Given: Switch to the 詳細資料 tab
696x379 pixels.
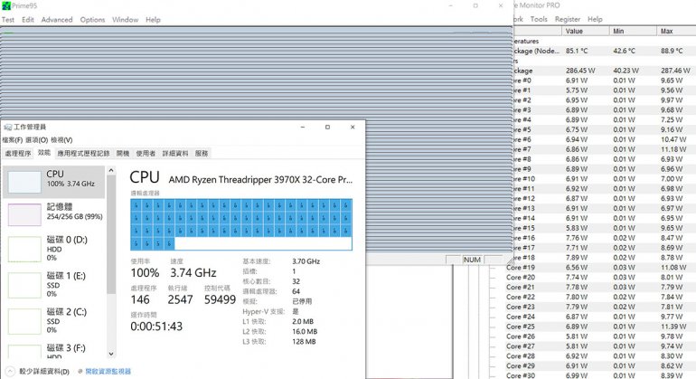Looking at the screenshot, I should (175, 153).
